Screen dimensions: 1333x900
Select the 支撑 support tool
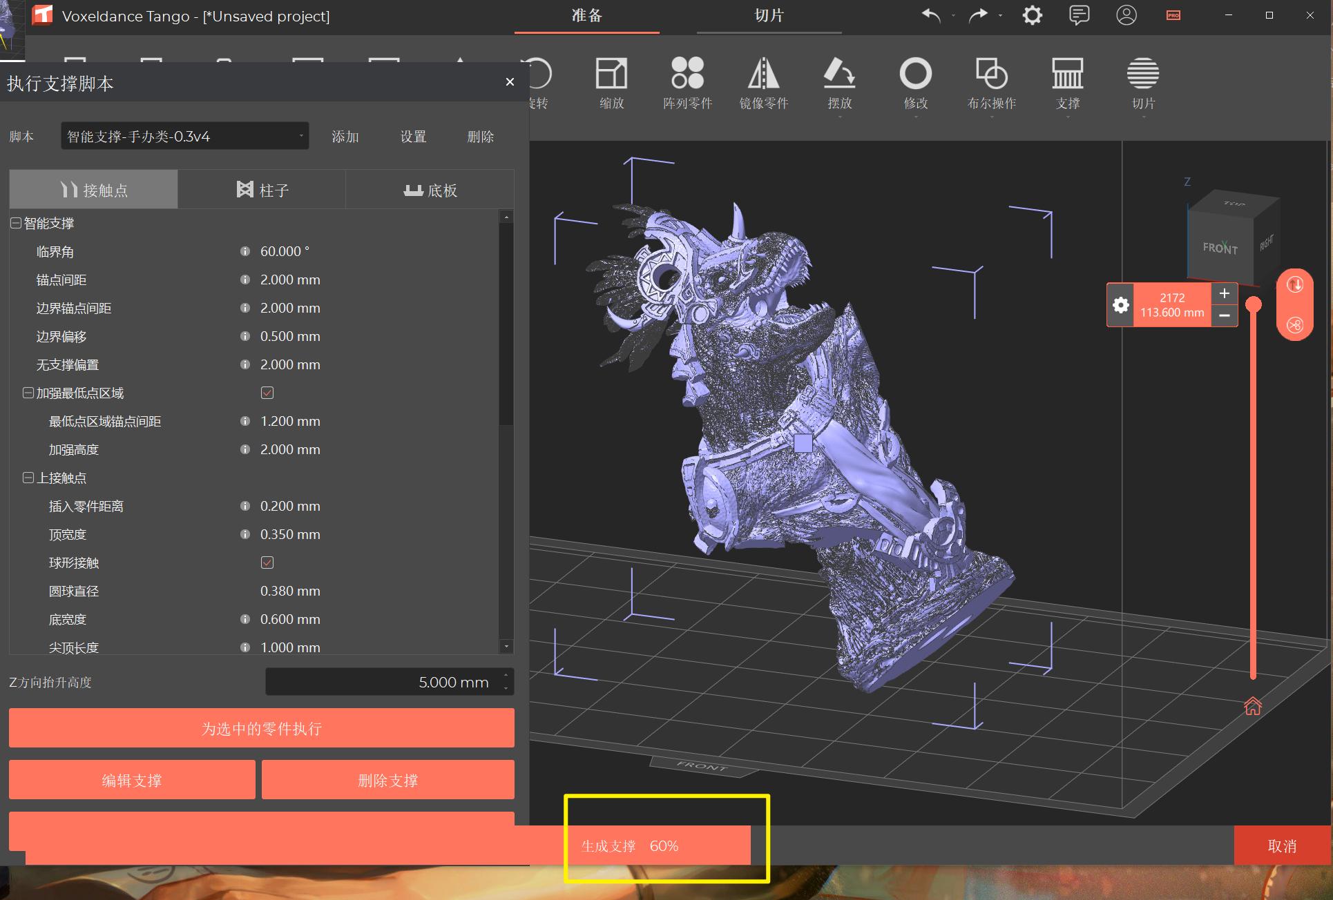(x=1068, y=83)
